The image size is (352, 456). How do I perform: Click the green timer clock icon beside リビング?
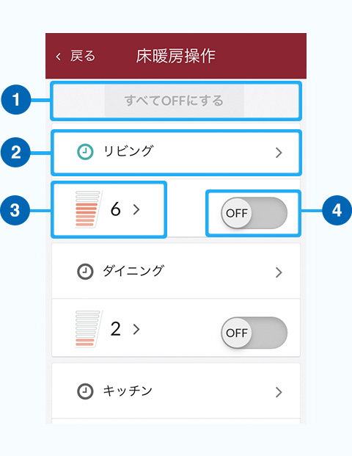85,152
